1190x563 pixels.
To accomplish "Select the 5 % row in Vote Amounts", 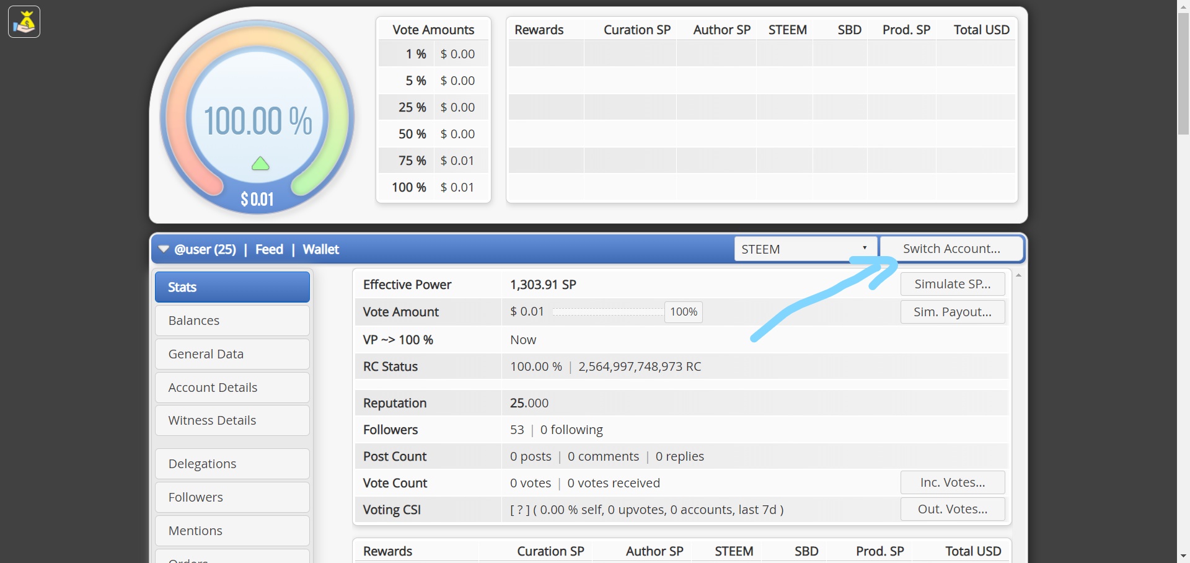I will [x=433, y=81].
